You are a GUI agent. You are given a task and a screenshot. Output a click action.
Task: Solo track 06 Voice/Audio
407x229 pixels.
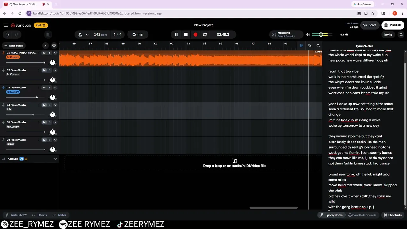pos(49,140)
